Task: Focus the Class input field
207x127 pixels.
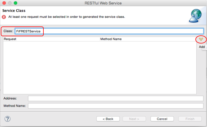Action: pyautogui.click(x=109, y=31)
